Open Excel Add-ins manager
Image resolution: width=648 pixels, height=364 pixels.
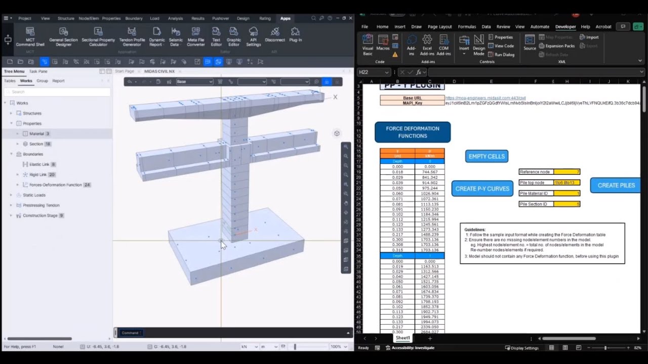point(427,44)
